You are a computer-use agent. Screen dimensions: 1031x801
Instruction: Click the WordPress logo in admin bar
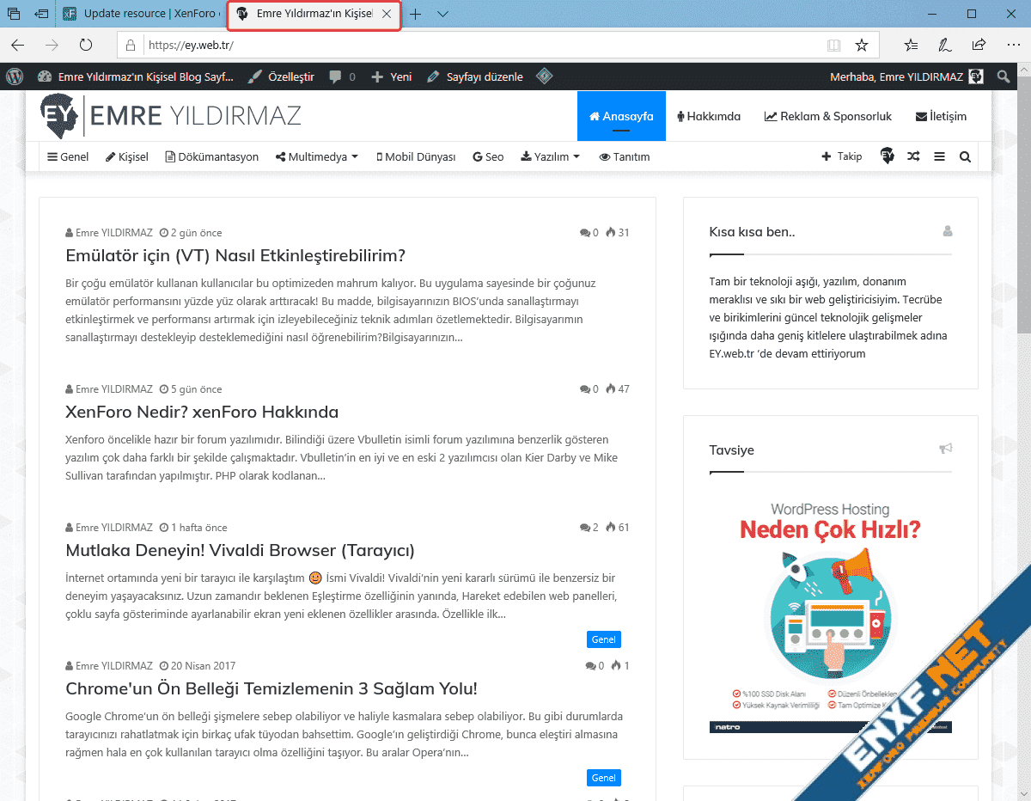15,76
